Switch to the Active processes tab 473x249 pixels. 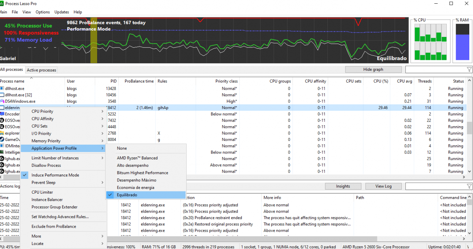point(41,70)
